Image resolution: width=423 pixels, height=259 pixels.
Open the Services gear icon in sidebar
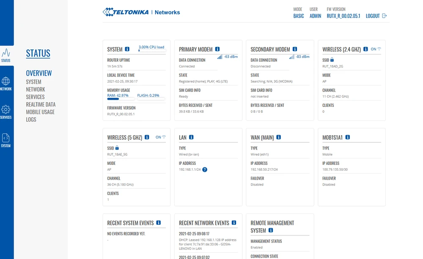pyautogui.click(x=6, y=109)
